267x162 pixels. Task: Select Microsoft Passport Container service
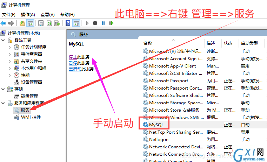pos(204,88)
